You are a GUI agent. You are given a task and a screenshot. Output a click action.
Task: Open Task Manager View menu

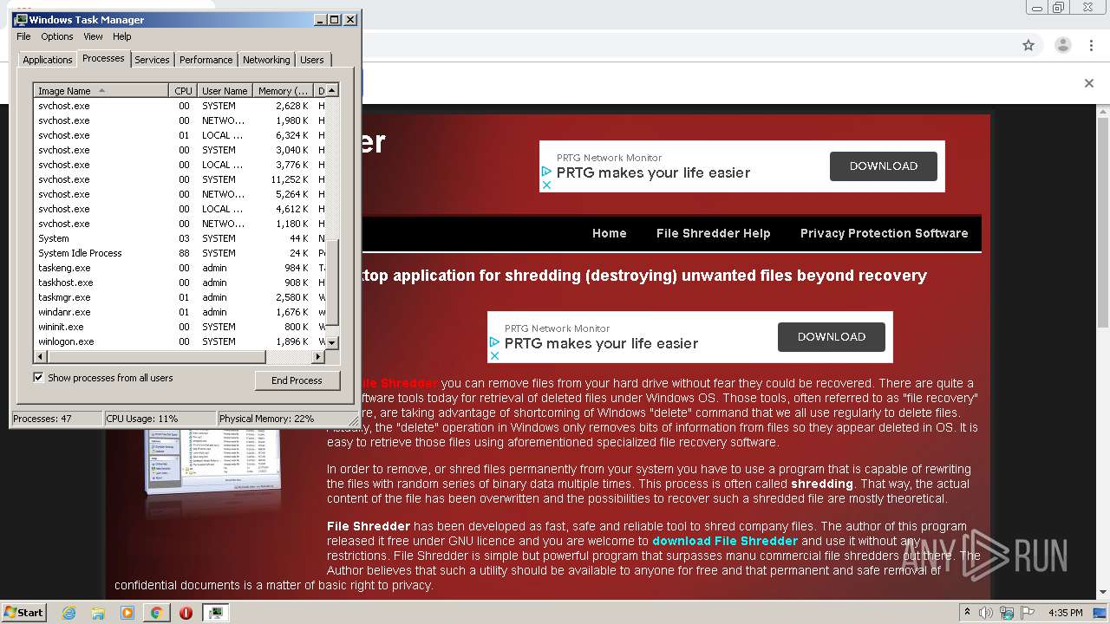click(93, 36)
